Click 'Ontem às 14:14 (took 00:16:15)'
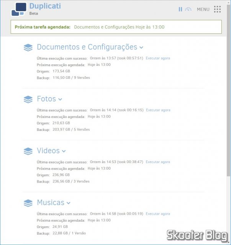The height and width of the screenshot is (245, 231). pyautogui.click(x=117, y=110)
